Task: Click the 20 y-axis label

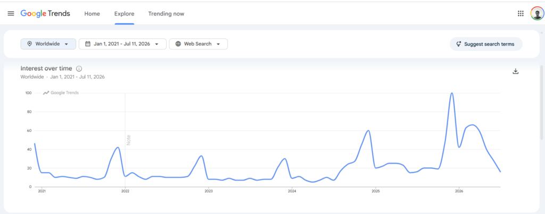Action: [30, 168]
